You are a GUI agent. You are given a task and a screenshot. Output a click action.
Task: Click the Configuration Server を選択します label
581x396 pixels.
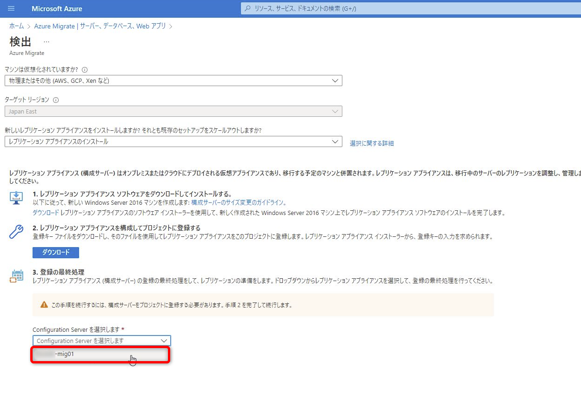coord(76,329)
